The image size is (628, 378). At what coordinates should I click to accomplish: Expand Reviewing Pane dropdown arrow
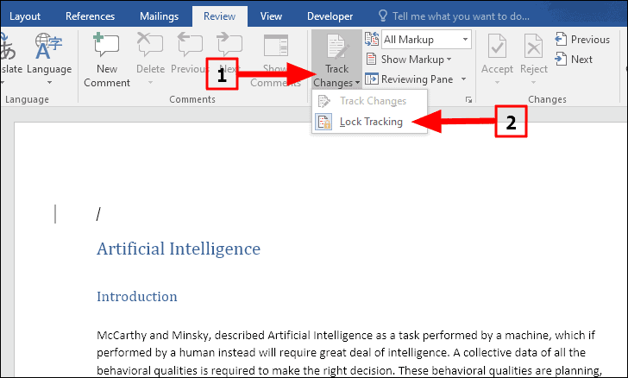point(463,79)
